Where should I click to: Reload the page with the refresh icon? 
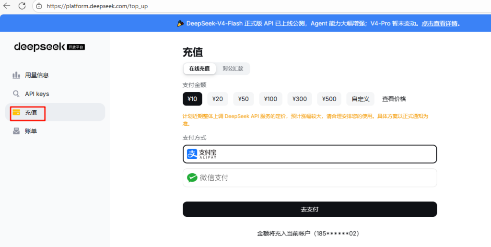coord(22,6)
